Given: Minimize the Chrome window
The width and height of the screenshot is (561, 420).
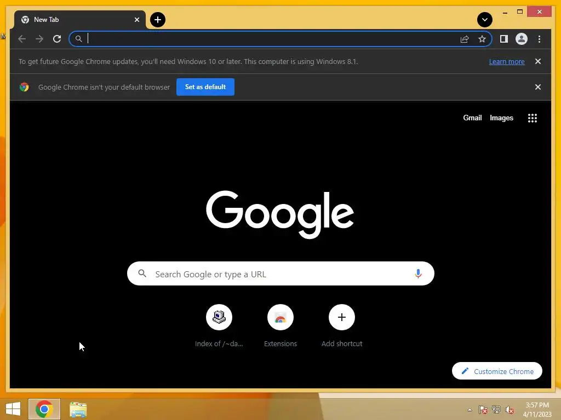Looking at the screenshot, I should click(505, 12).
